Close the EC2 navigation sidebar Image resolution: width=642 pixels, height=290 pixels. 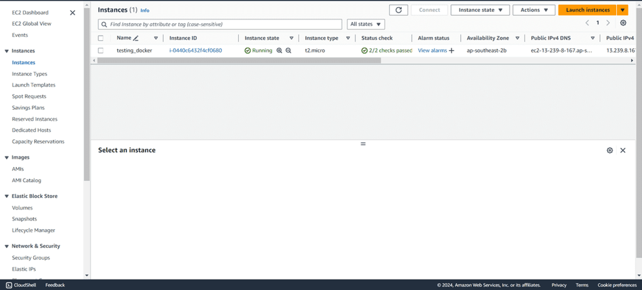[x=73, y=13]
